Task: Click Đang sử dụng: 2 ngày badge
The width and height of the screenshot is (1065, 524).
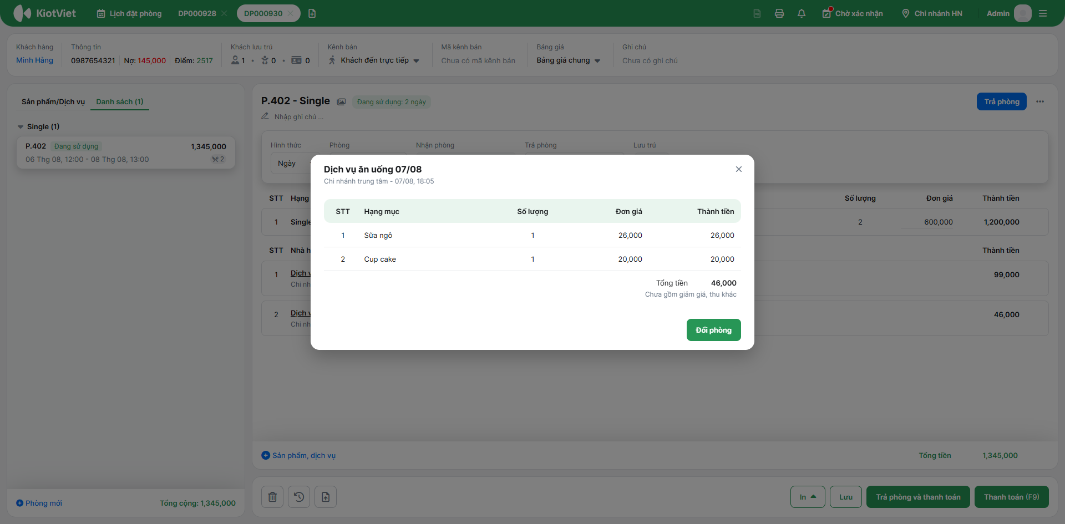Action: pyautogui.click(x=392, y=102)
